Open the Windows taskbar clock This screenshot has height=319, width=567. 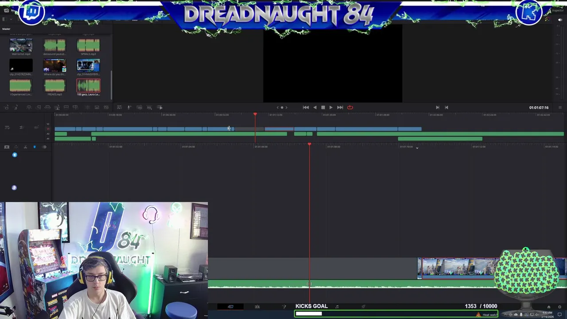point(547,315)
